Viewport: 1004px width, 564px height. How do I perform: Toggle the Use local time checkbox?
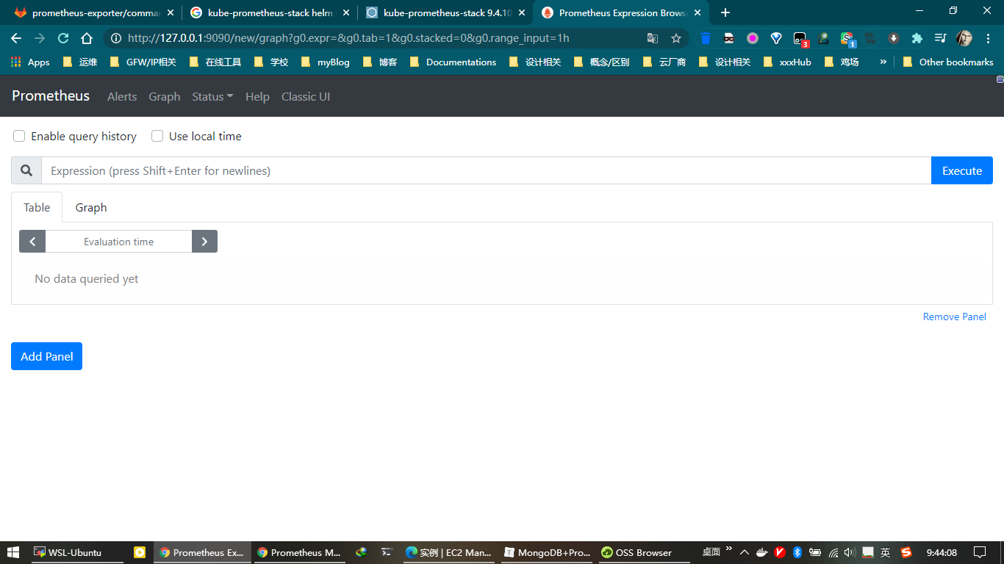tap(157, 136)
